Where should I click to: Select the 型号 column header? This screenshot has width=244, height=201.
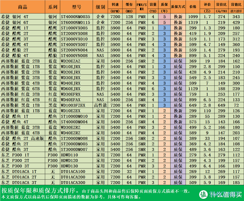[x=76, y=7]
